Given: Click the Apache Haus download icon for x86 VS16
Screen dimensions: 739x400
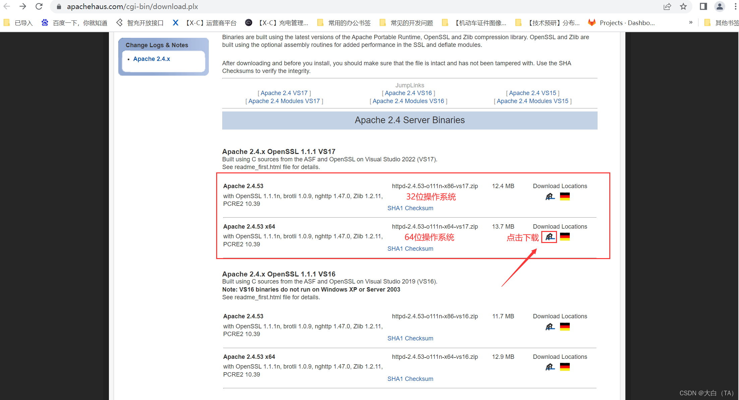Looking at the screenshot, I should 550,327.
